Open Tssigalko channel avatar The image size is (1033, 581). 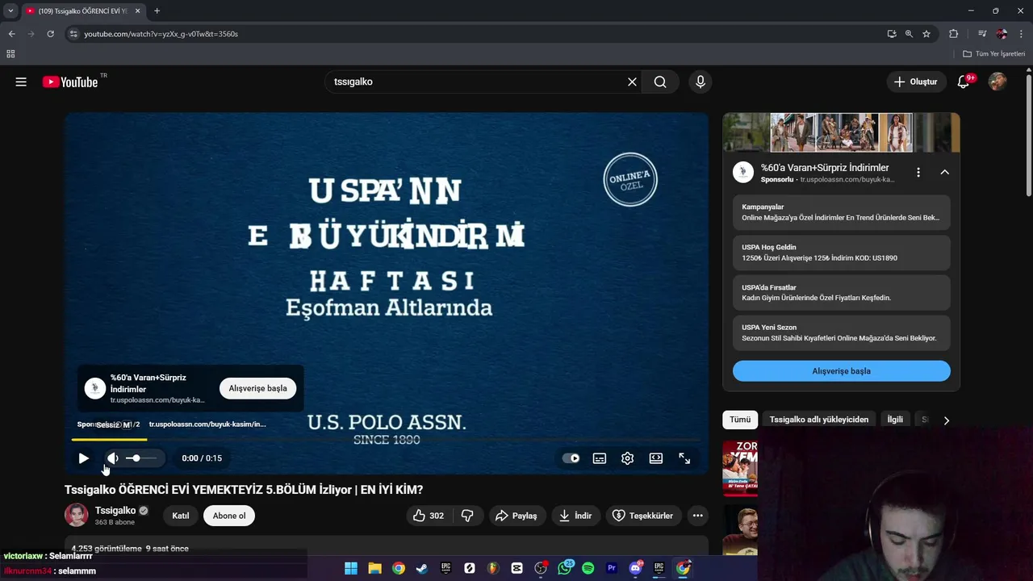(x=77, y=516)
